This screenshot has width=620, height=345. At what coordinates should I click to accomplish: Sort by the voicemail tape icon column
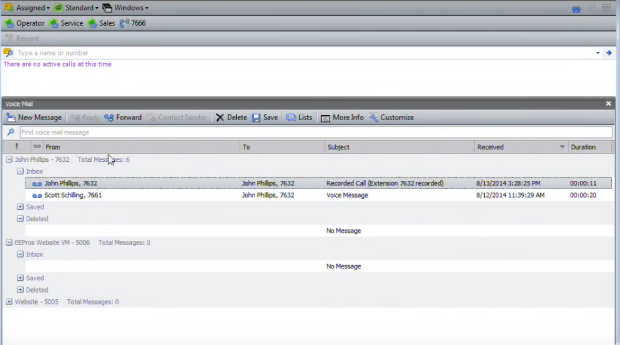[37, 146]
